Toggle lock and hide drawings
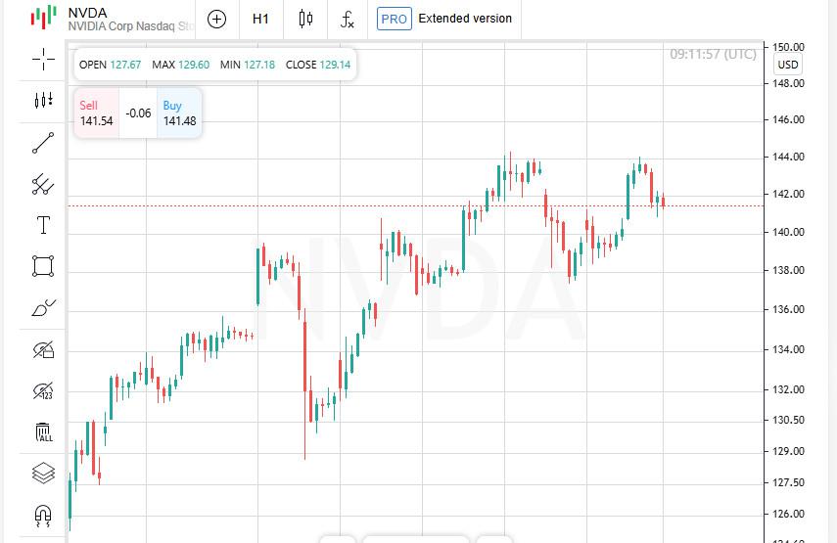Screen dimensions: 837x543 [43, 349]
